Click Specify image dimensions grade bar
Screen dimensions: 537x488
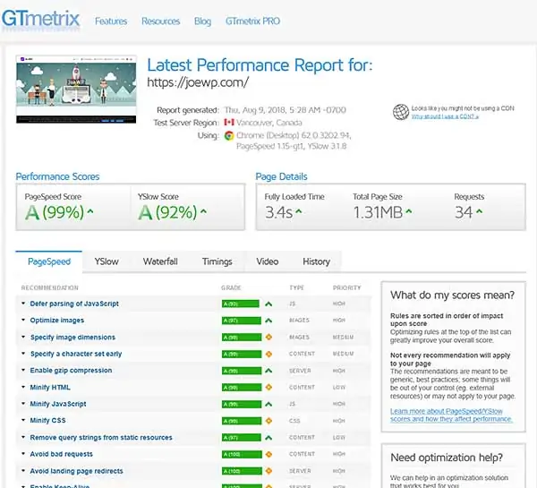point(242,338)
